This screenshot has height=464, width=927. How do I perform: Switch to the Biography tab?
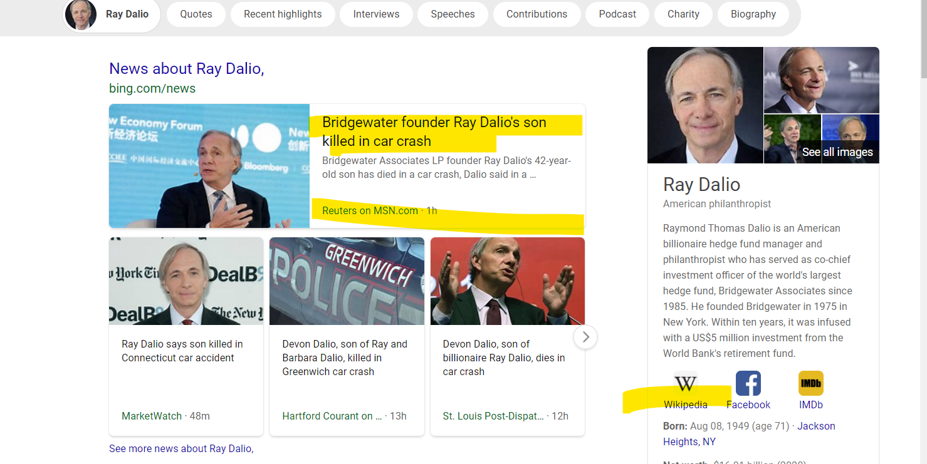pos(753,14)
